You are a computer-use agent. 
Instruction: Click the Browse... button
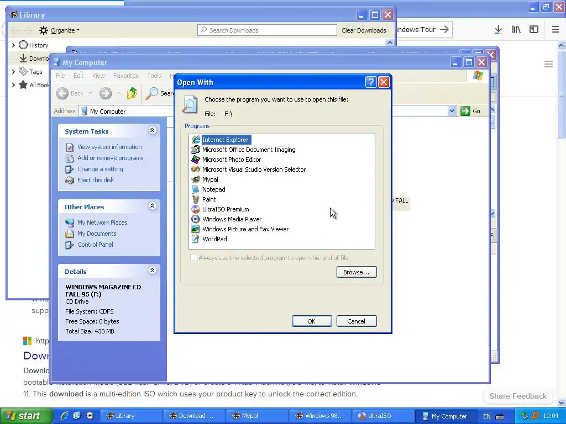click(357, 272)
